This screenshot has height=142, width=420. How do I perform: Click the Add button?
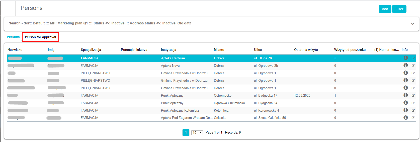click(x=385, y=9)
